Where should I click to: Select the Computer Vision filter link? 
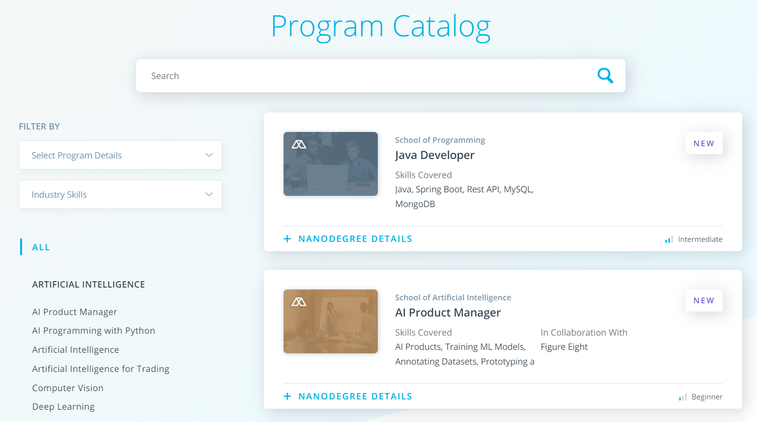[68, 388]
